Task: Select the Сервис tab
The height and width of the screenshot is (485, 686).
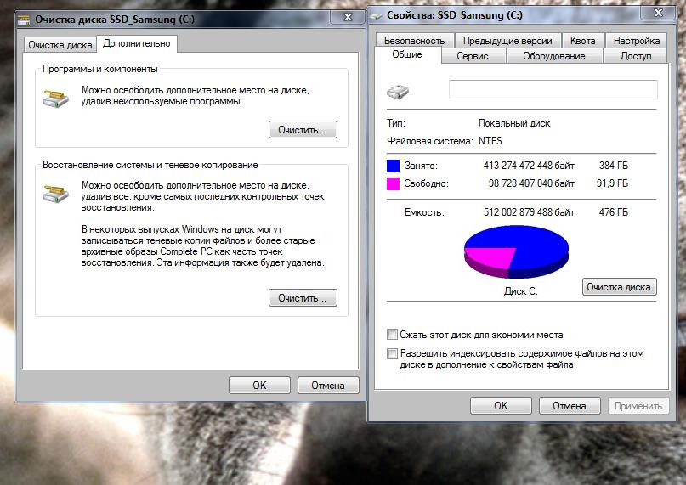Action: [x=473, y=56]
